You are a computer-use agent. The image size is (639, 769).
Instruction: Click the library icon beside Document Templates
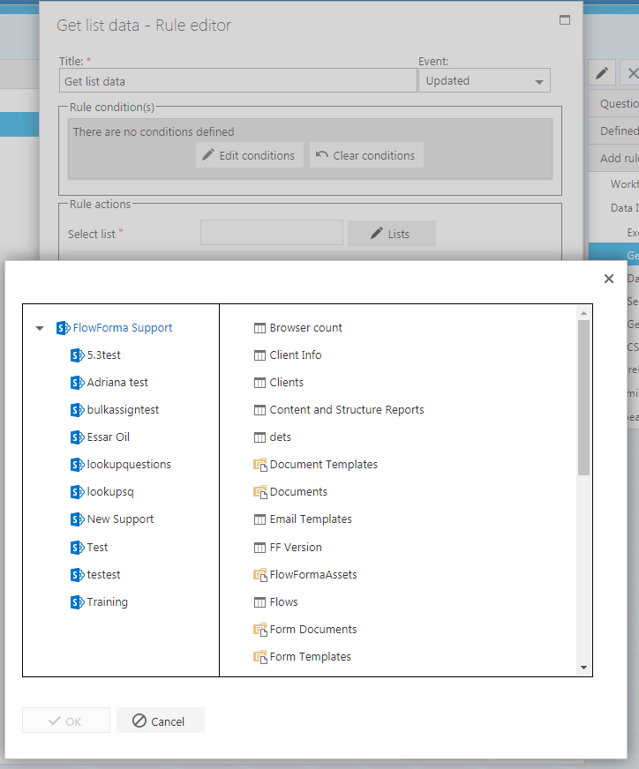[260, 465]
